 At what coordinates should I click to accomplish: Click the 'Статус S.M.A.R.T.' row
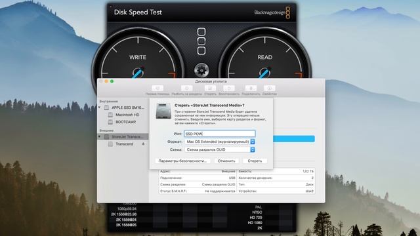click(x=198, y=191)
